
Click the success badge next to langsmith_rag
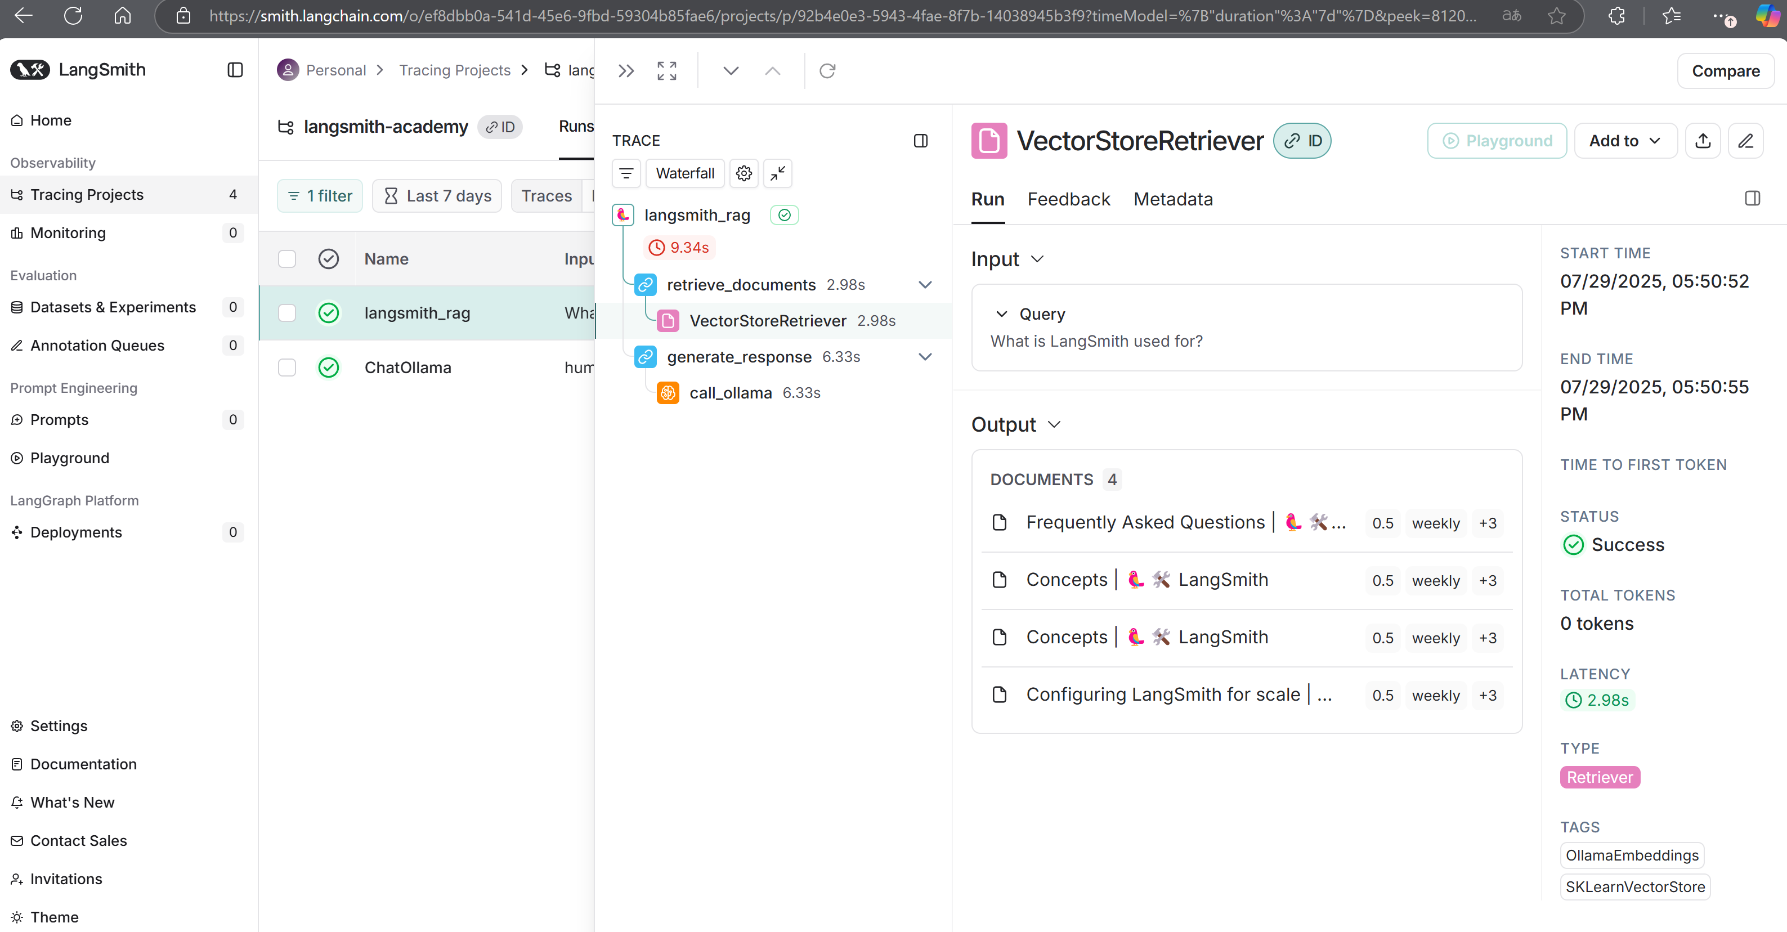pyautogui.click(x=784, y=215)
